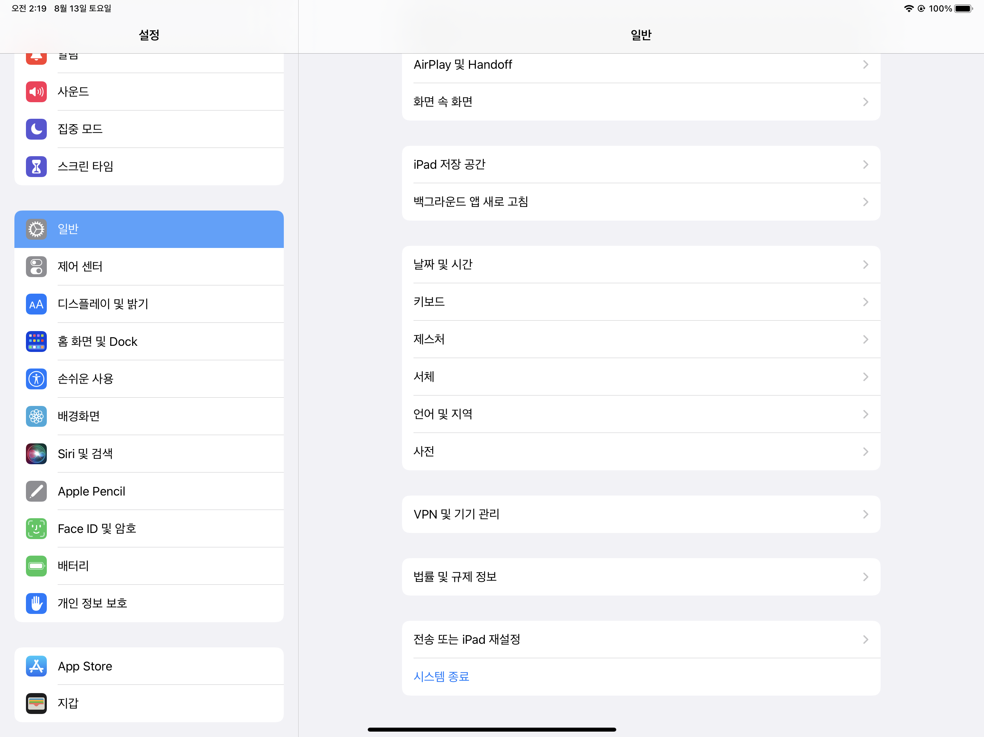This screenshot has width=984, height=737.
Task: Open VPN 및 기기 관리 chevron
Action: pyautogui.click(x=865, y=514)
